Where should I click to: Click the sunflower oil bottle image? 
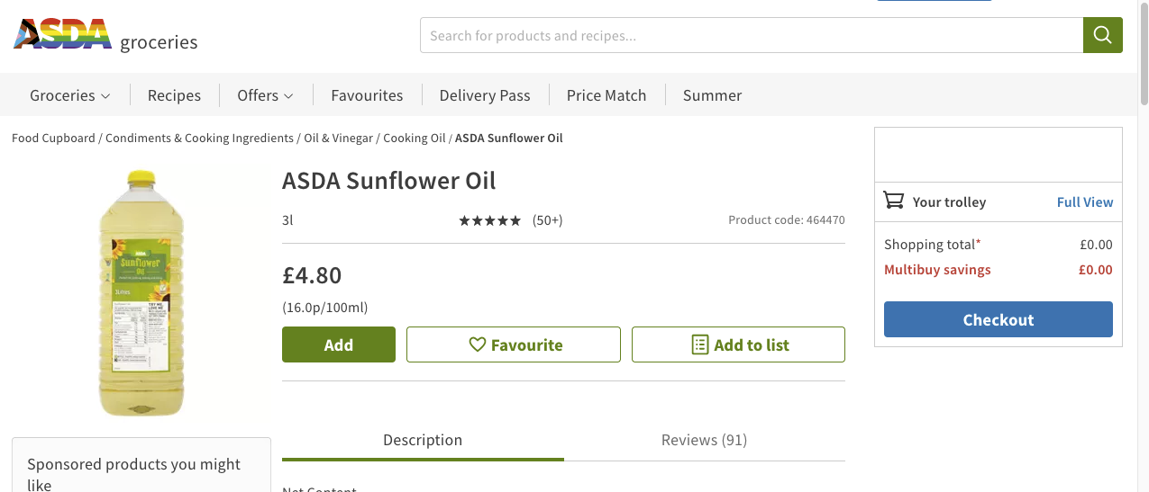tap(141, 294)
